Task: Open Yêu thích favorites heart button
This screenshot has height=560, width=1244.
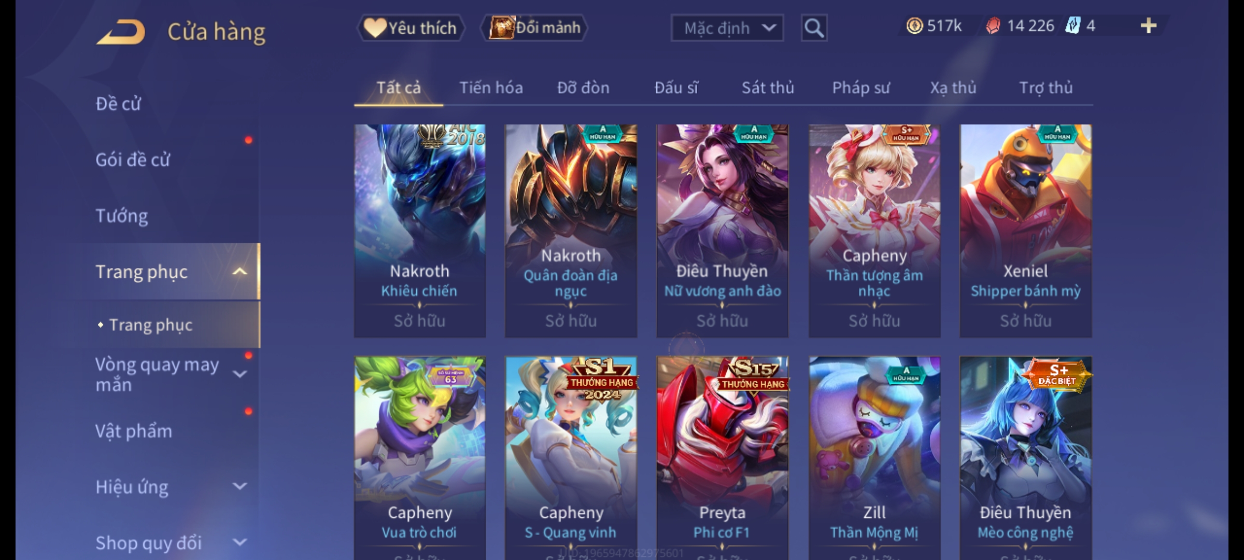Action: click(411, 28)
